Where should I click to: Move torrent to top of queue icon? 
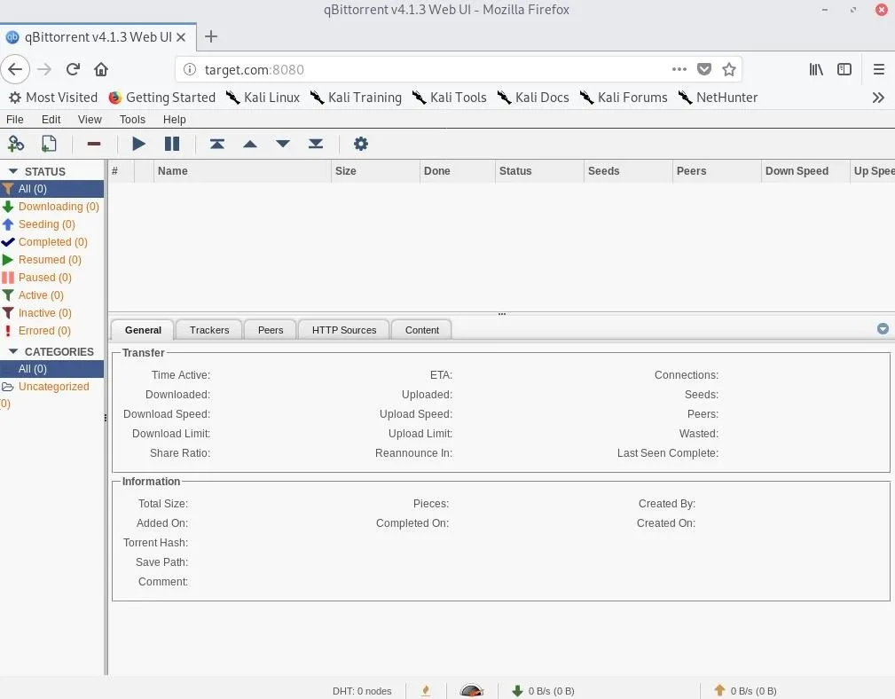point(217,144)
